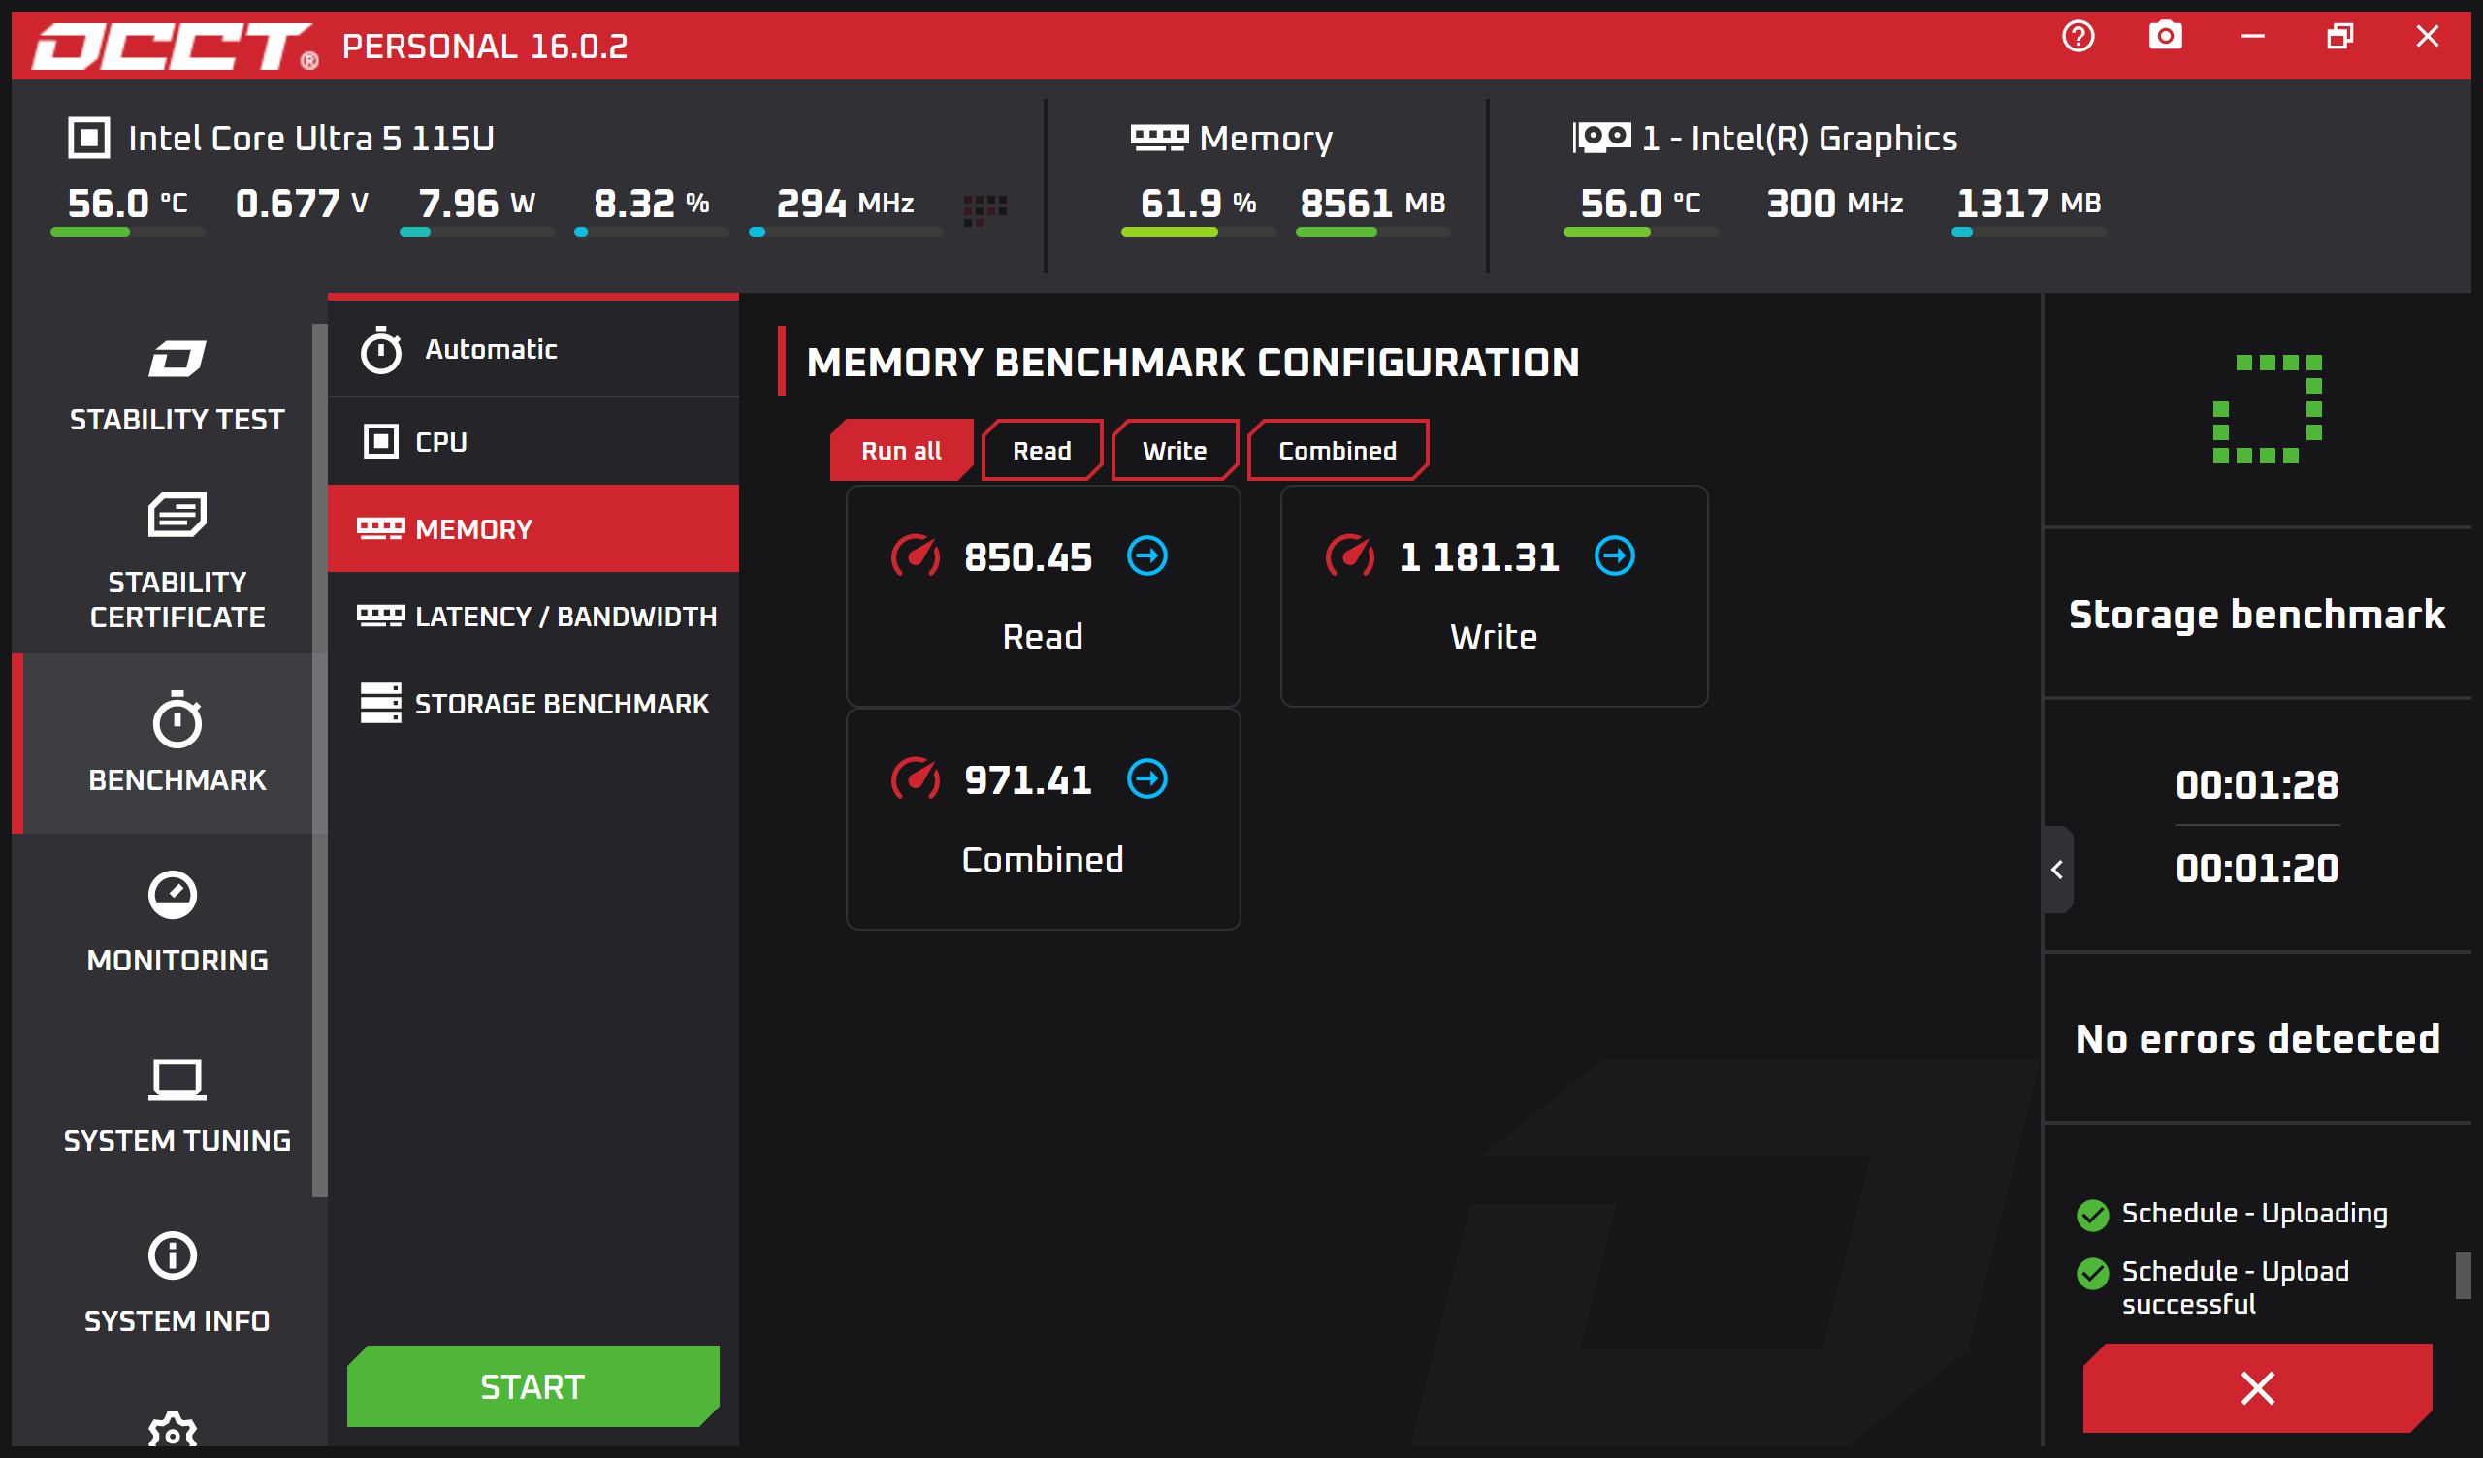Click the screenshot camera icon
Viewport: 2483px width, 1458px height.
coord(2165,38)
